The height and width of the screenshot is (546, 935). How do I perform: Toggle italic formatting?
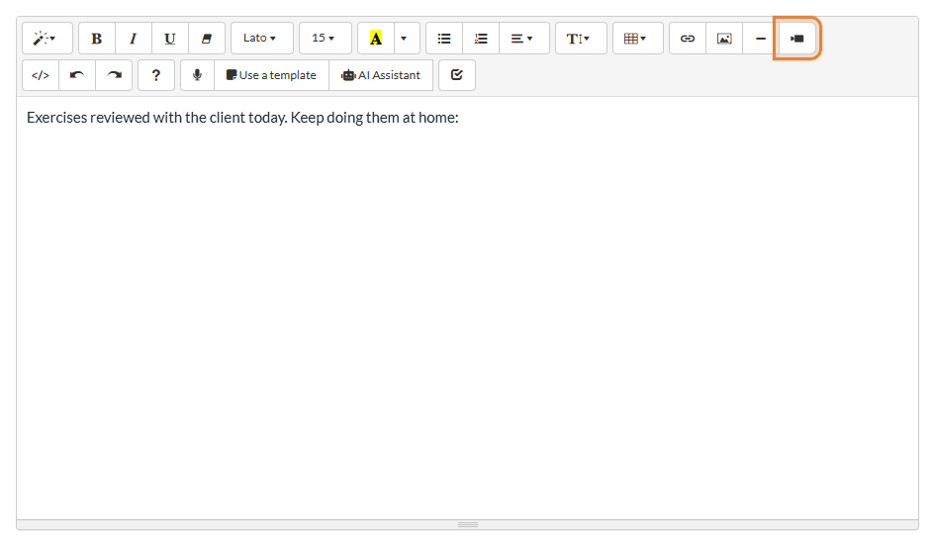click(x=134, y=39)
